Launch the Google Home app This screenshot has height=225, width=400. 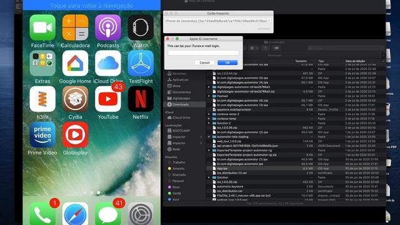(x=75, y=63)
